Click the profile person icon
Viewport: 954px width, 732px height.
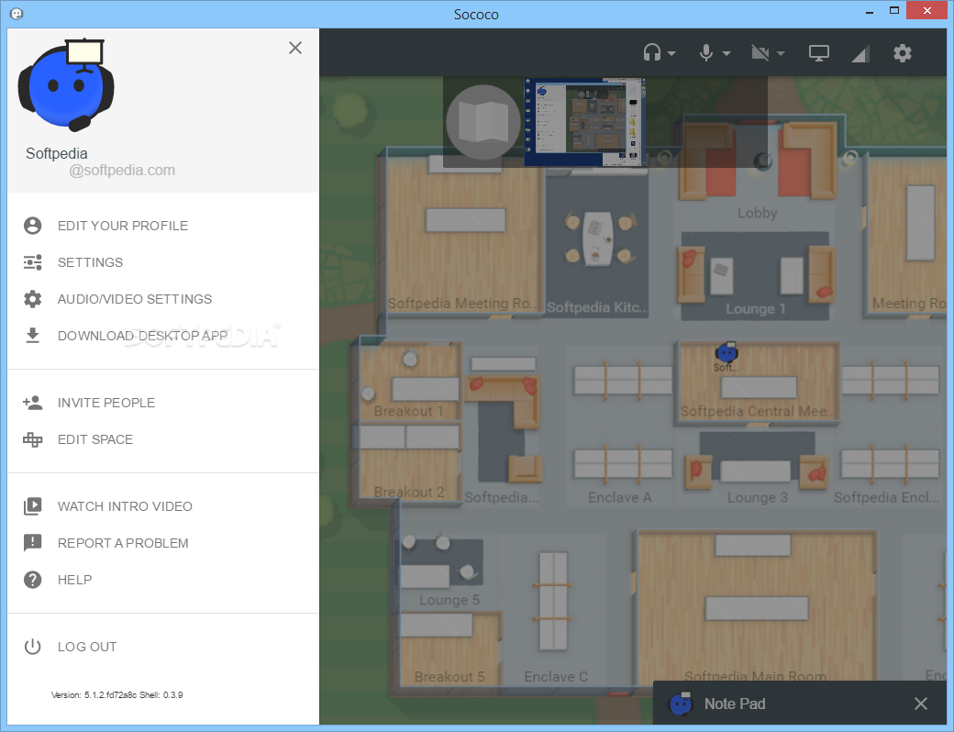33,226
